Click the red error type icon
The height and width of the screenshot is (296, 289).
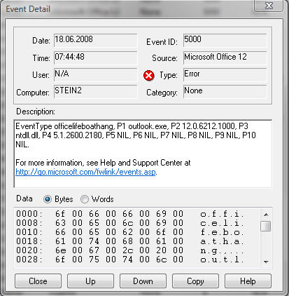point(149,76)
